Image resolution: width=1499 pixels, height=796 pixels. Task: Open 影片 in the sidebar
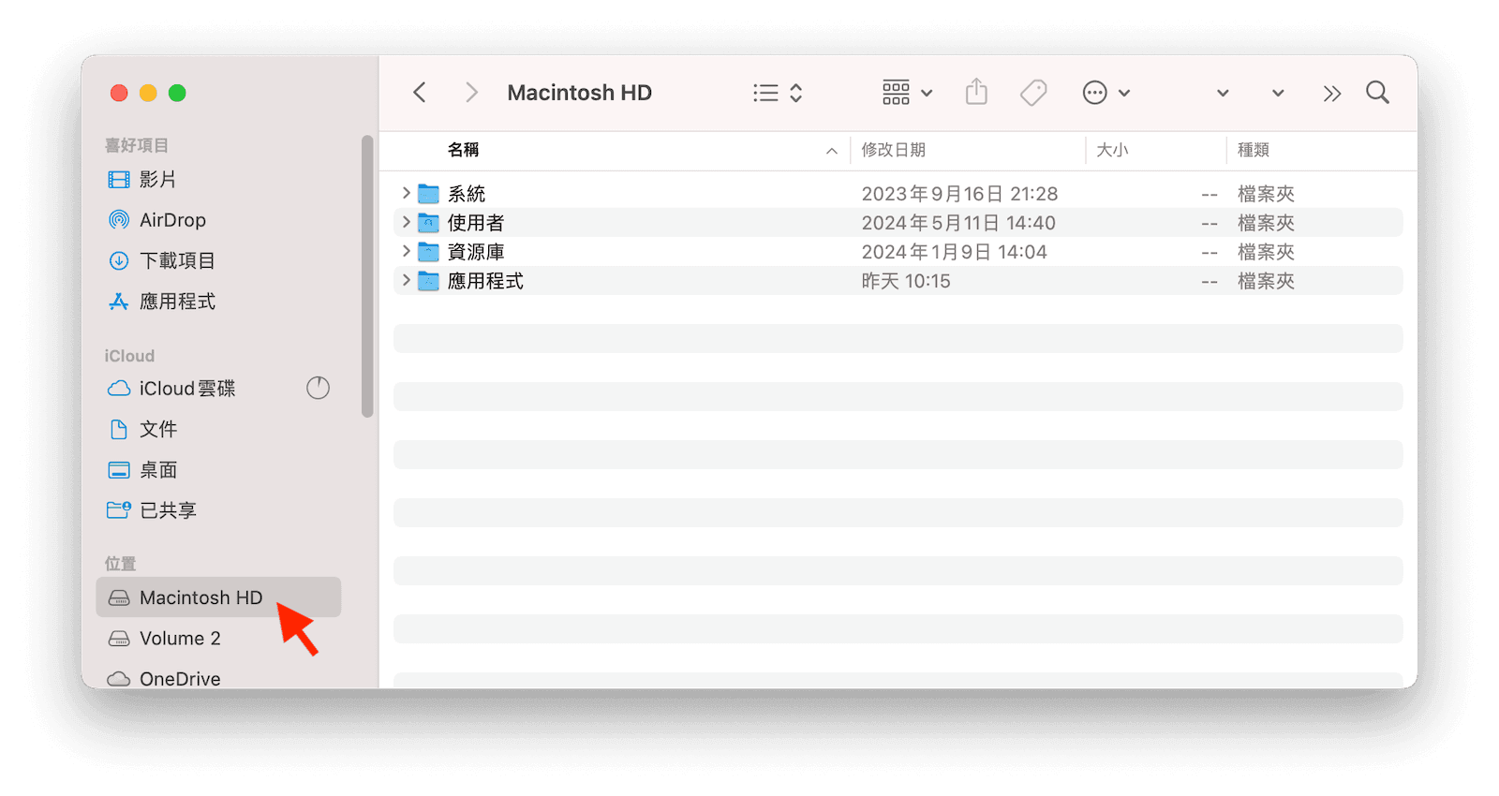tap(218, 180)
